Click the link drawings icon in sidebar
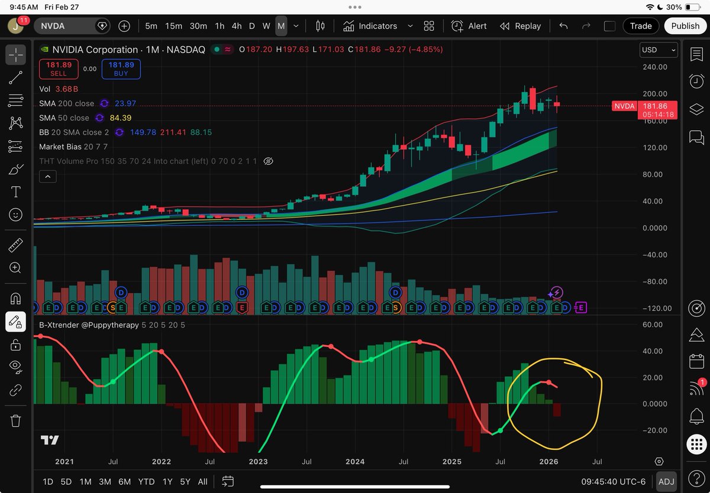 16,390
